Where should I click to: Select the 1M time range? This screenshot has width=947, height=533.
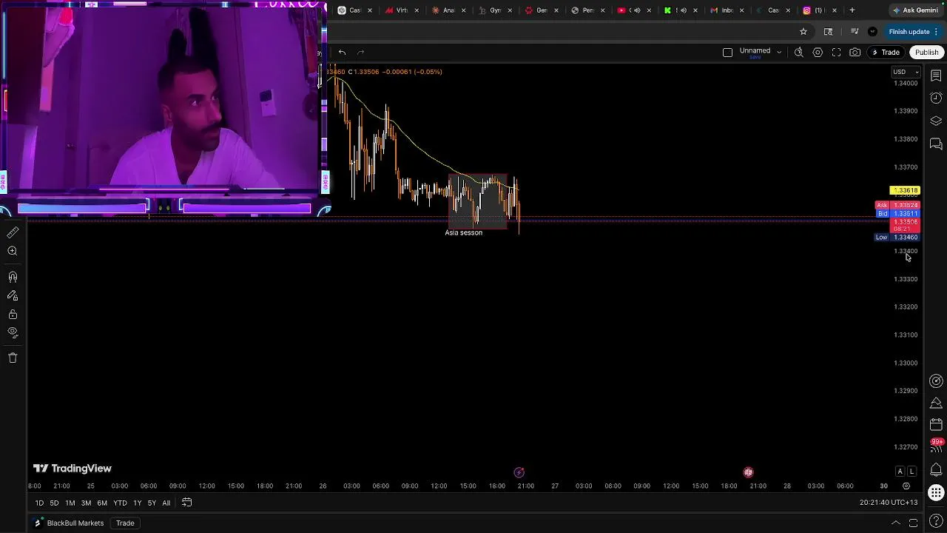(70, 503)
